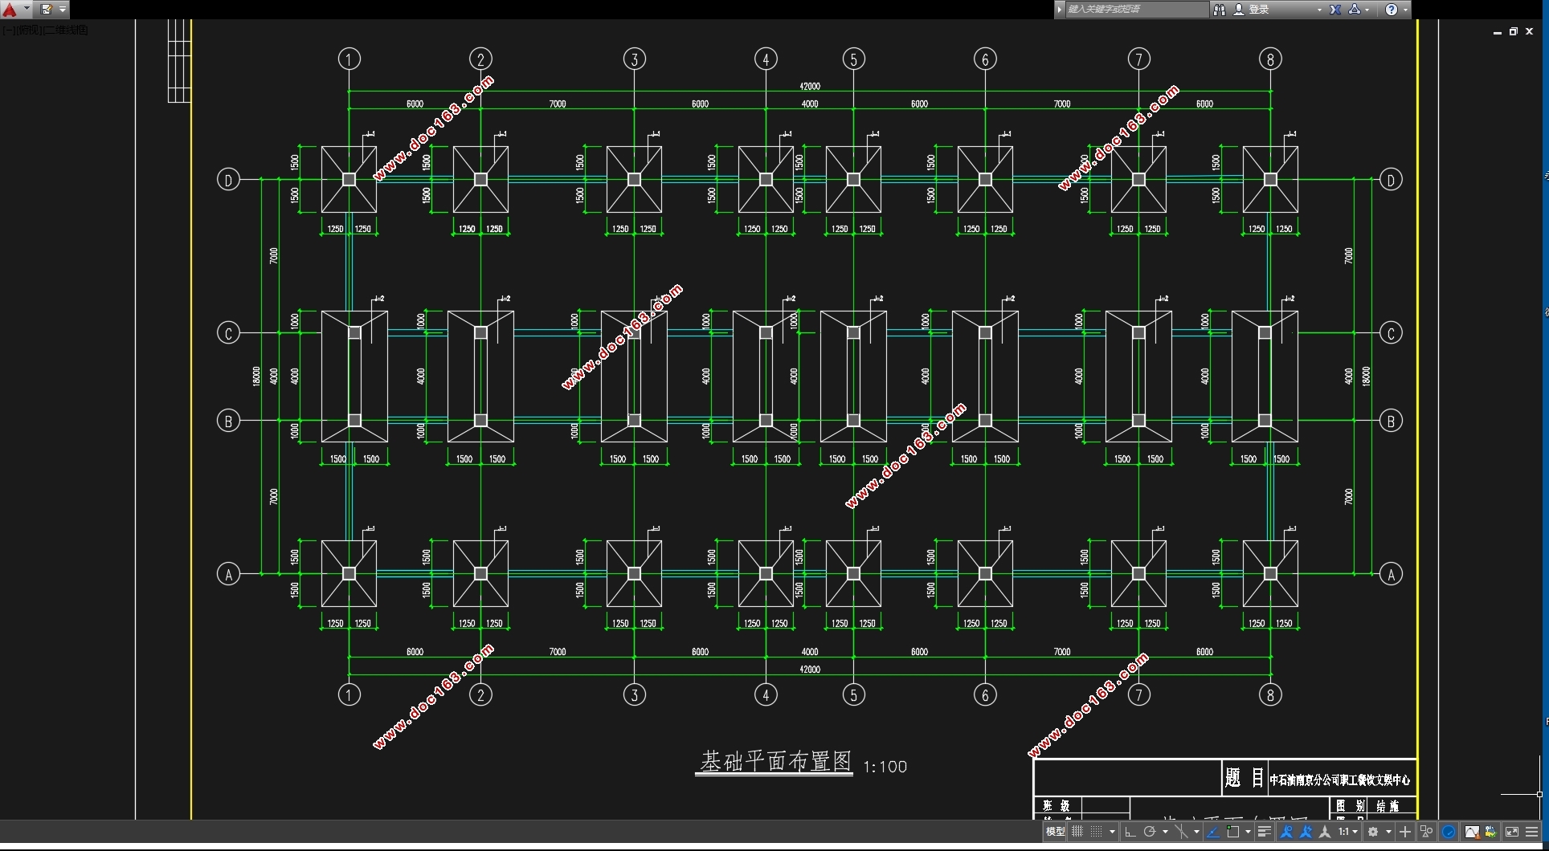Open object snap options dropdown arrow
The image size is (1549, 851).
coord(1248,832)
